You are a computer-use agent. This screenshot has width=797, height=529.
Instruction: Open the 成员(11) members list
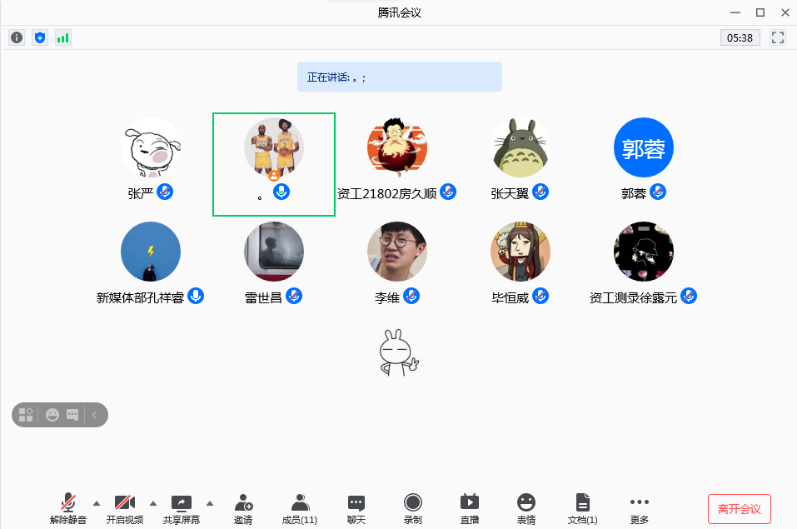[x=300, y=508]
